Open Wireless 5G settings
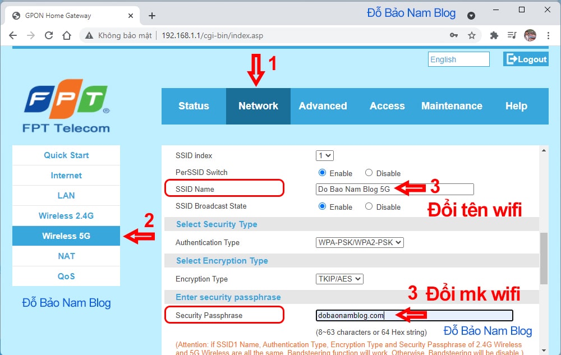Screen dimensions: 561x355 click(66, 236)
